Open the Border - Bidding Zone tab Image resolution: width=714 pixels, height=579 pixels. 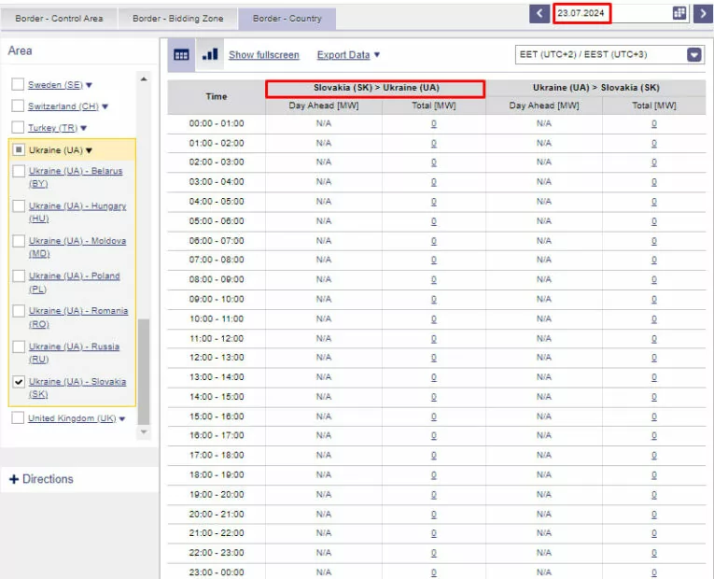tap(177, 19)
